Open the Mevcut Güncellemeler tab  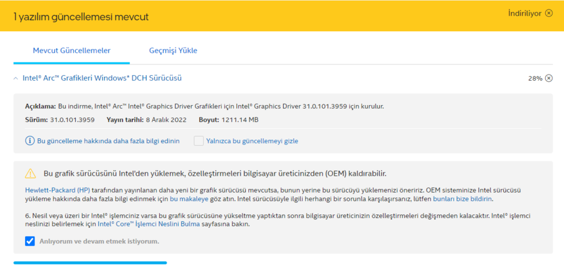71,51
